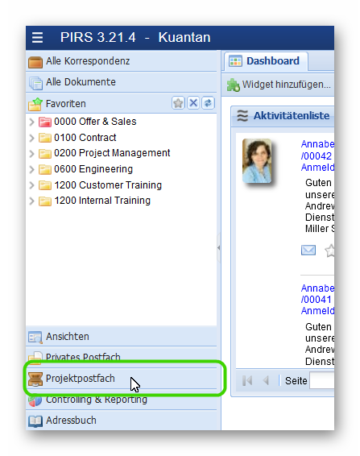Open the user profile photo thumbnail
The width and height of the screenshot is (360, 456).
click(x=257, y=161)
